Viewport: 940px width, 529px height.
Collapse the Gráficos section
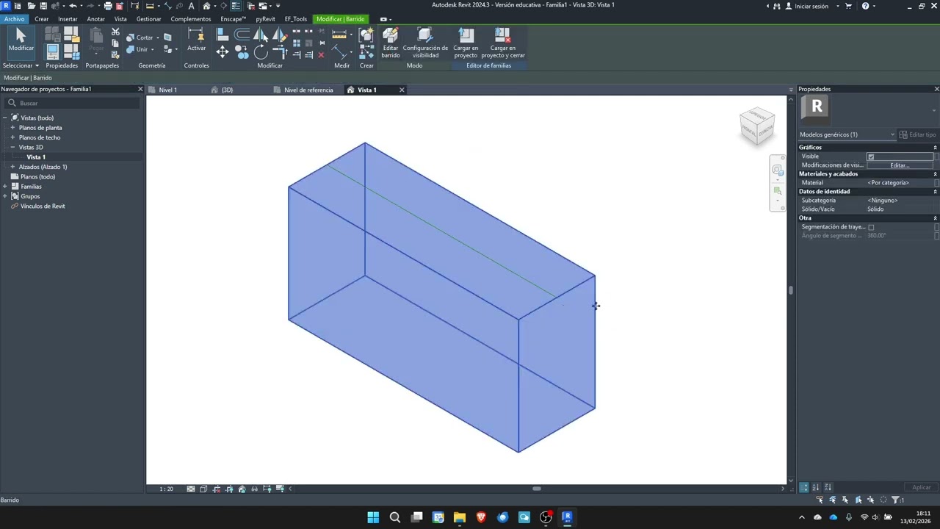(x=936, y=148)
